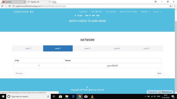Open VLC media player from taskbar
Viewport: 177px width, 99px height.
[92, 97]
